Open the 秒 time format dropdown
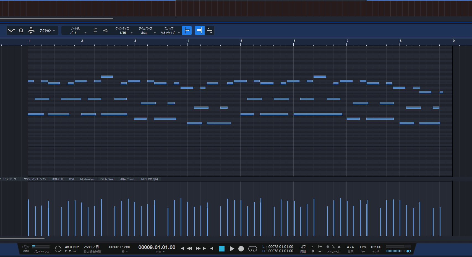 125,251
